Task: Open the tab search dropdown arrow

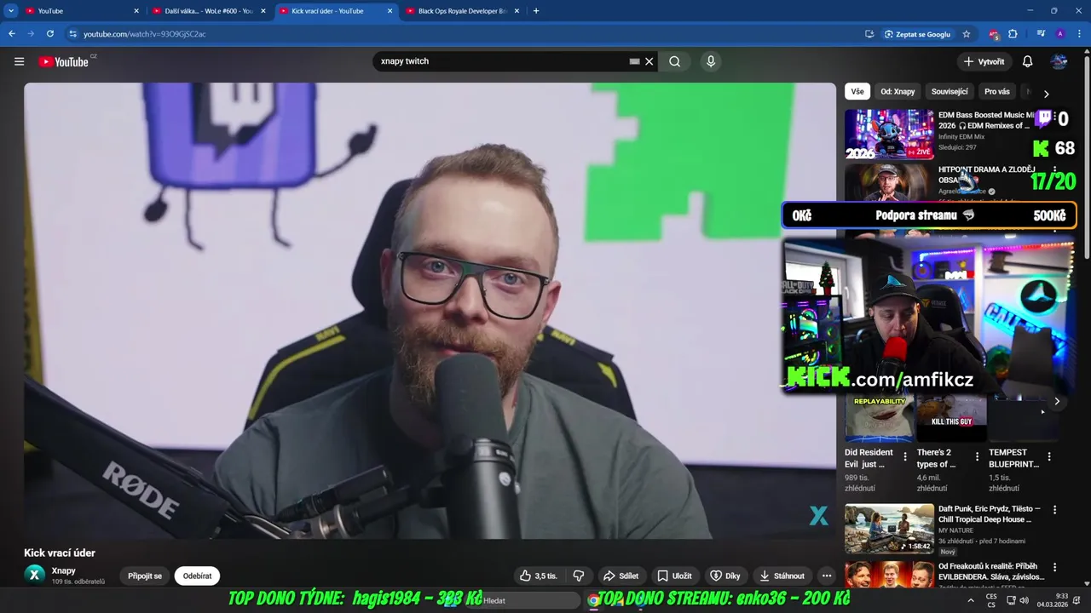Action: click(x=11, y=11)
